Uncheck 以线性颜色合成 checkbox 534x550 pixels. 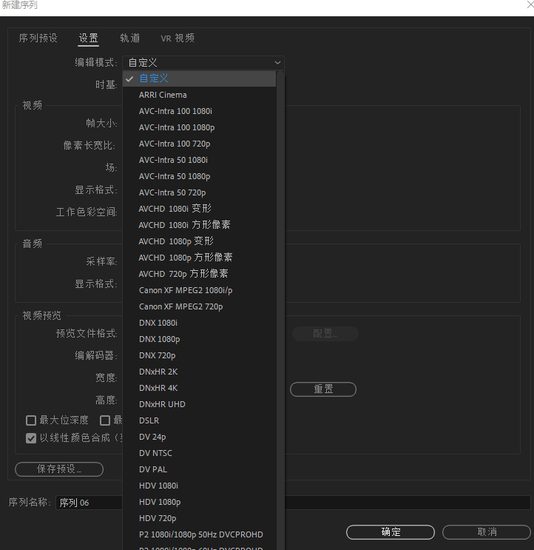pos(31,438)
